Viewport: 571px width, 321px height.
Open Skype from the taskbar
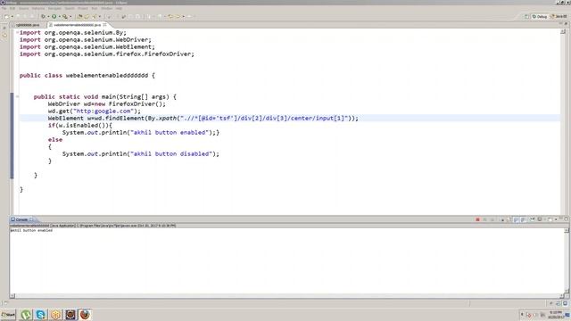tap(41, 315)
